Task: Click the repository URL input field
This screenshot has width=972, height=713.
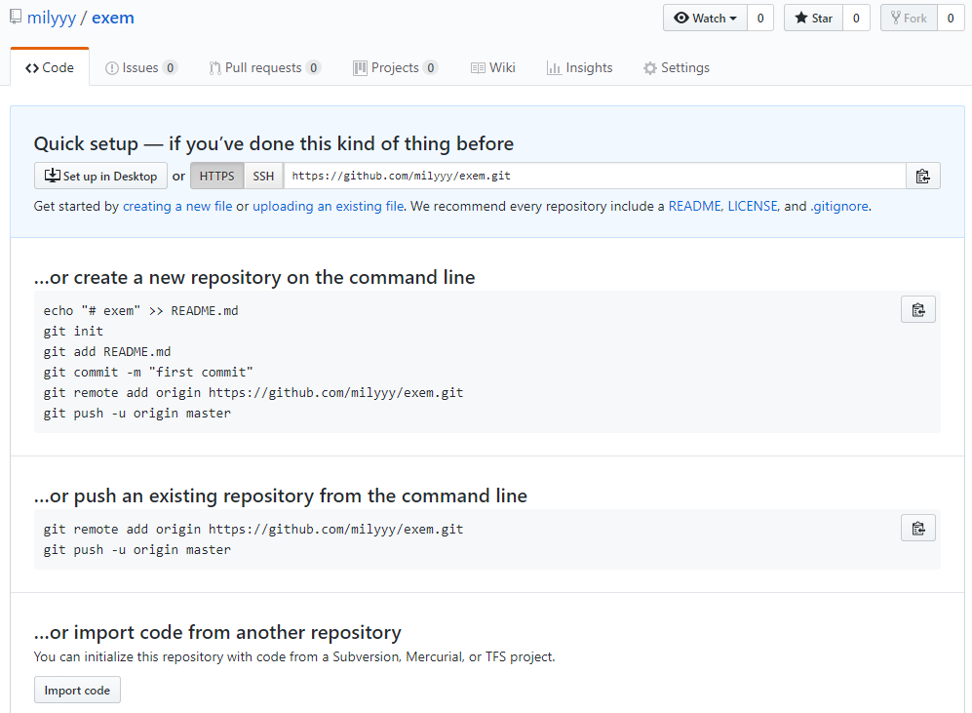Action: pyautogui.click(x=595, y=177)
